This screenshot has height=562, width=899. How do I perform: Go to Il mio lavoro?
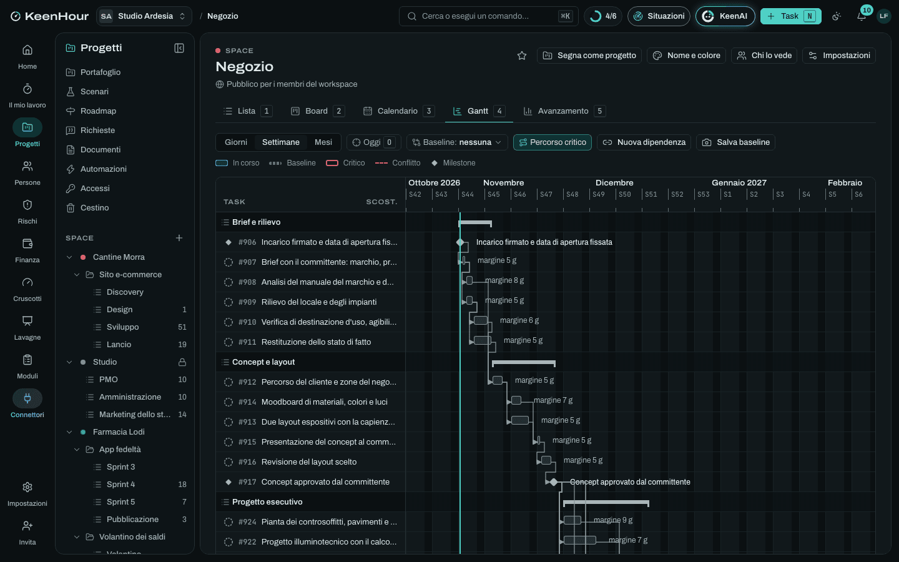click(27, 95)
